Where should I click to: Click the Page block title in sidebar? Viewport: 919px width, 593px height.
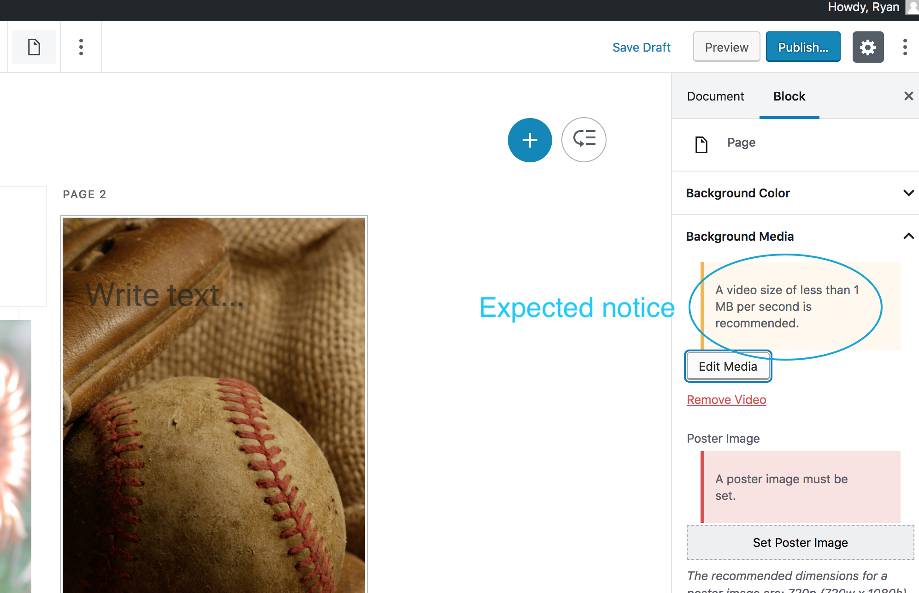point(741,142)
